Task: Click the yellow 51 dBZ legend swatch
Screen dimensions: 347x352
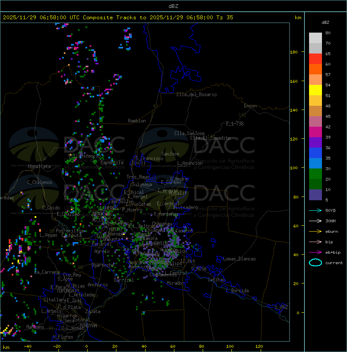Action: 315,90
